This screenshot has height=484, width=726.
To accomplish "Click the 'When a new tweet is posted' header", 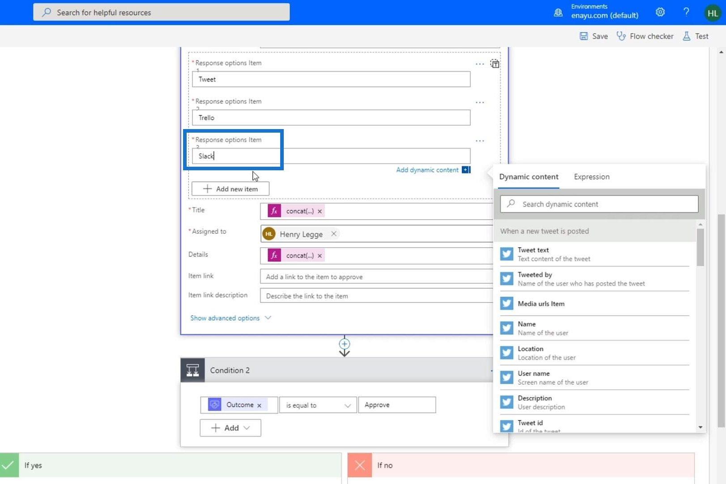I will tap(595, 231).
